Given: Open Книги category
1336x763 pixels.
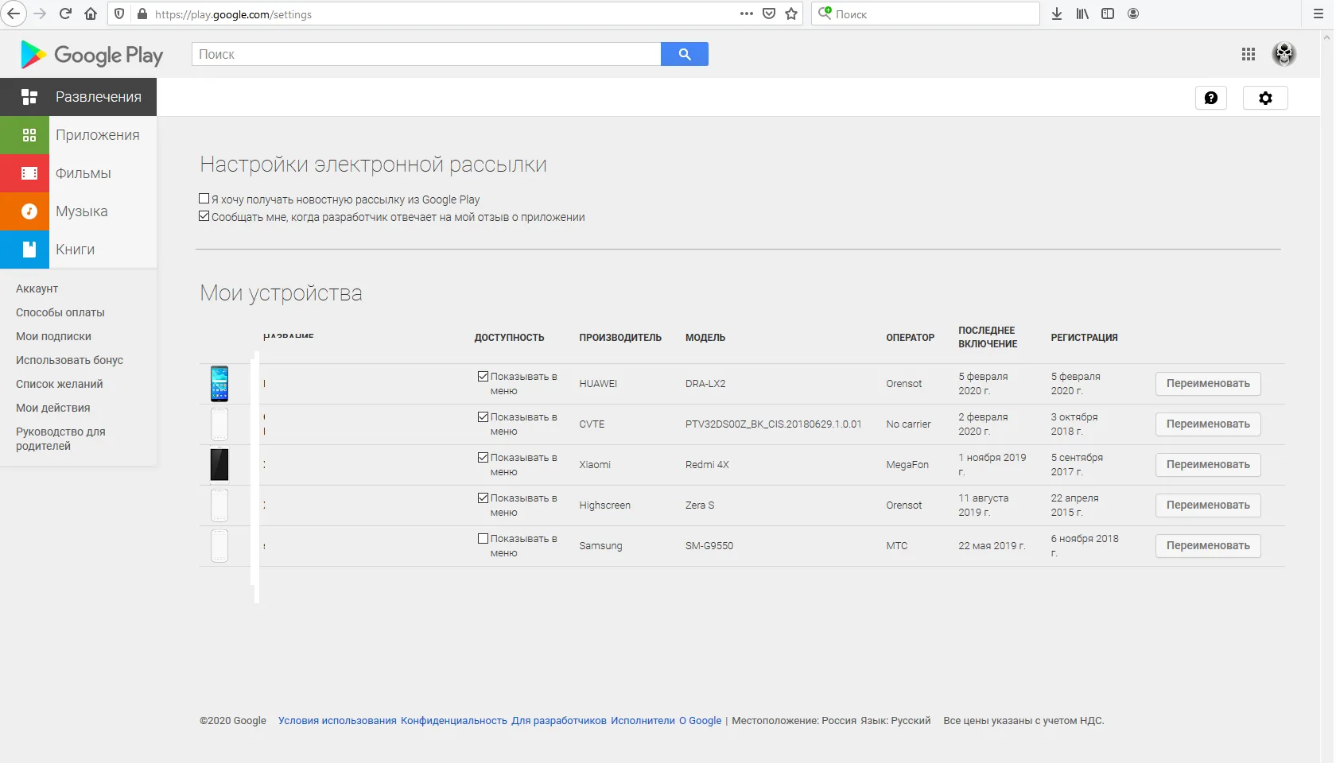Looking at the screenshot, I should coord(78,250).
